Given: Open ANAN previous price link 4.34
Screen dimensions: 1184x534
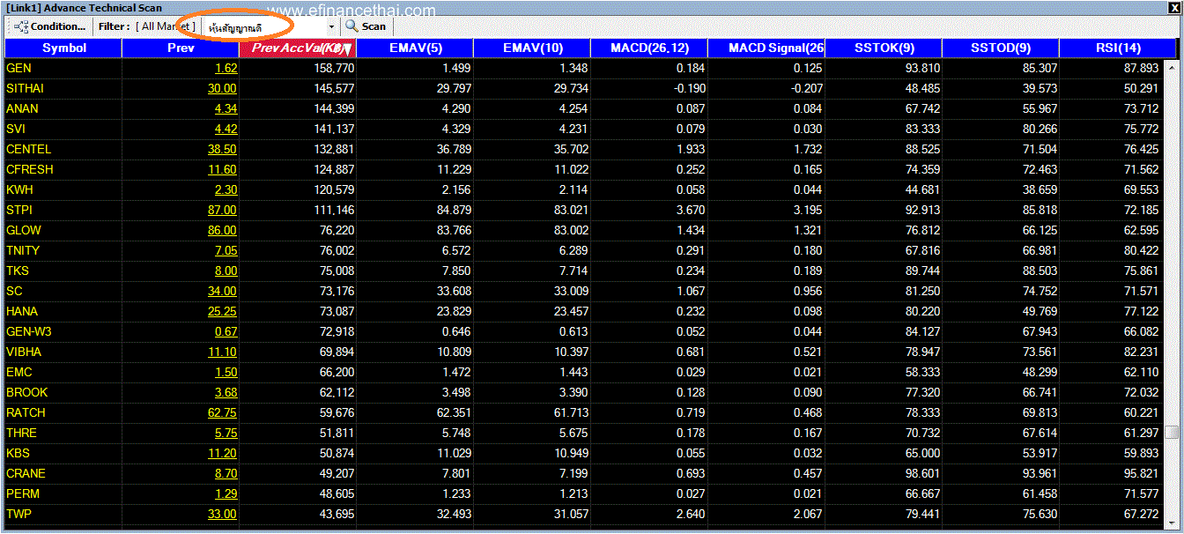Looking at the screenshot, I should 226,108.
